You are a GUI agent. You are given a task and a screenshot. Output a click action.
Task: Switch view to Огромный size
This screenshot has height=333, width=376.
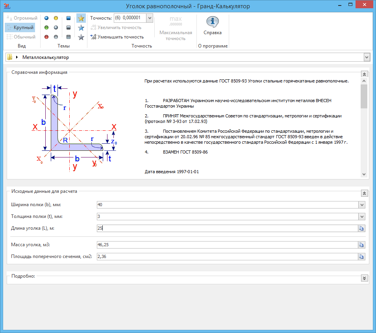[22, 18]
